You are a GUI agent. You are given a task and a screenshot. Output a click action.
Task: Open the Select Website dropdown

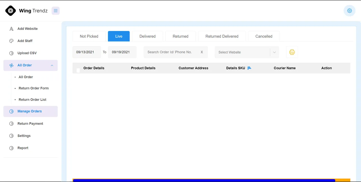(247, 52)
